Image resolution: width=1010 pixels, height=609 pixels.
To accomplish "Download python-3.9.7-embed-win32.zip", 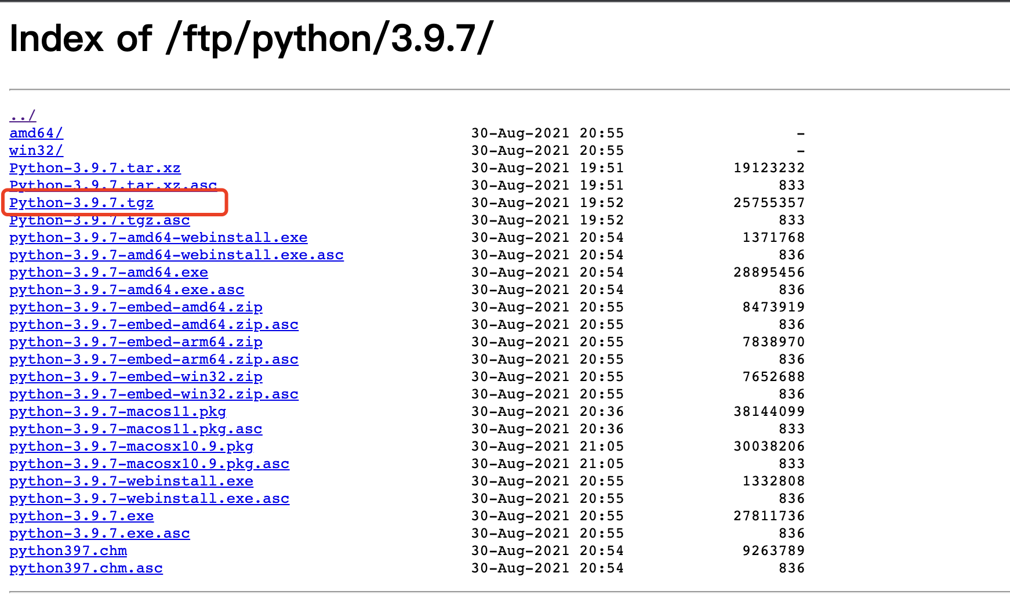I will click(x=136, y=376).
